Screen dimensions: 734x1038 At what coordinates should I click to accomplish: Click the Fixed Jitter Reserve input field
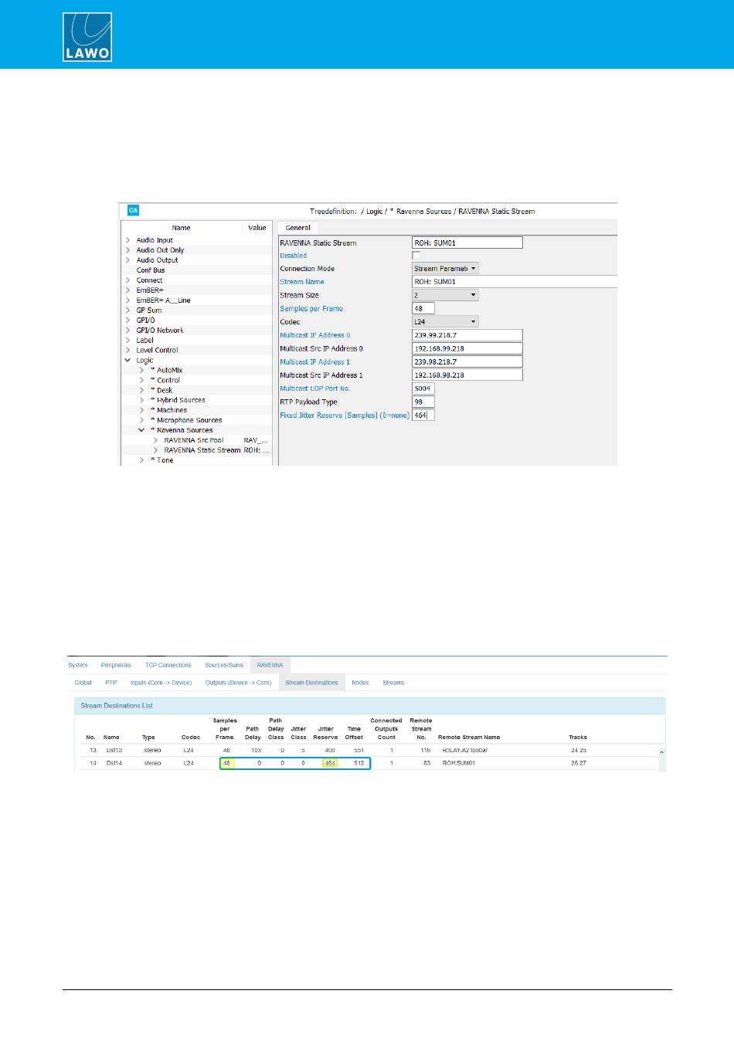point(423,415)
